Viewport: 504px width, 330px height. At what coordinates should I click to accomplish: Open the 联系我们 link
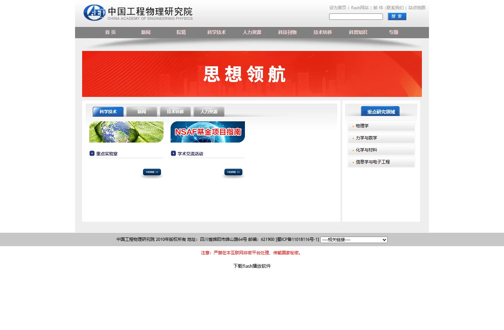[395, 8]
